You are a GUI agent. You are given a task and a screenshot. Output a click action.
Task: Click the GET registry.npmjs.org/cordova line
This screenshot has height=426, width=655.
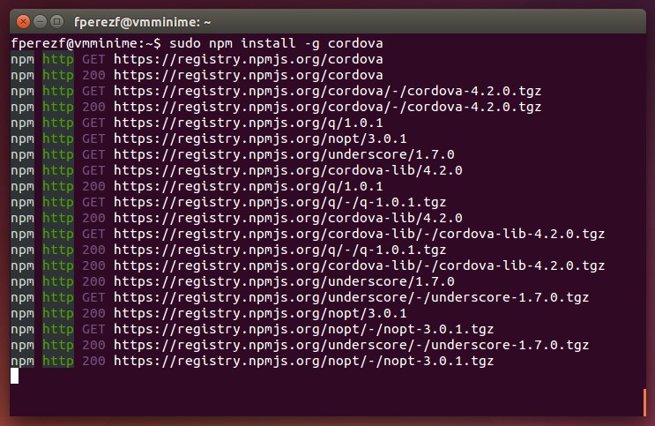tap(197, 59)
